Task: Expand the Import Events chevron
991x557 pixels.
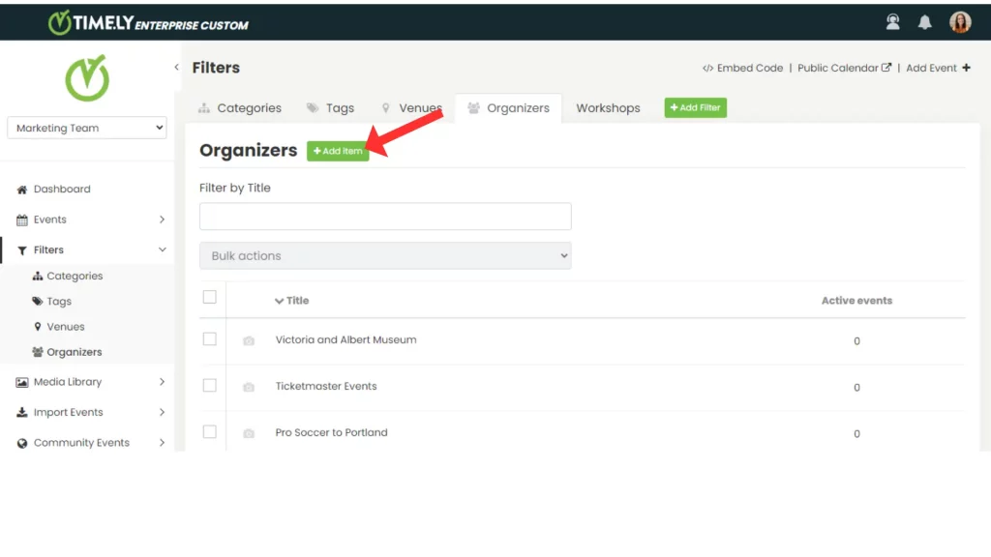Action: (162, 412)
